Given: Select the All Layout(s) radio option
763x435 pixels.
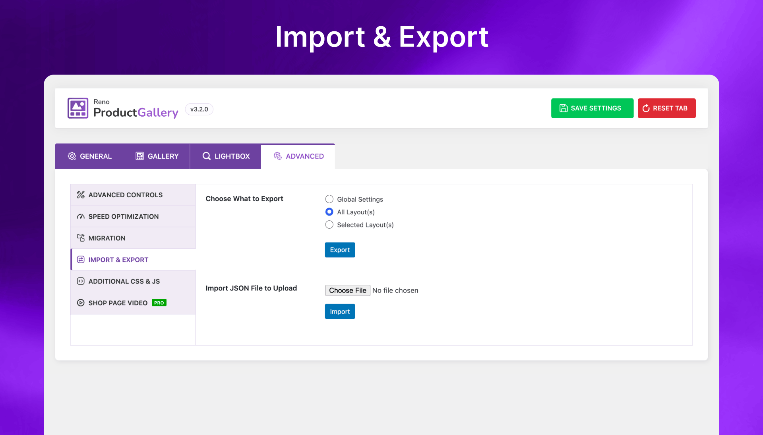Looking at the screenshot, I should (x=329, y=212).
